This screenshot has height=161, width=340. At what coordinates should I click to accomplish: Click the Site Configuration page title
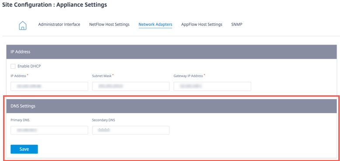point(55,5)
